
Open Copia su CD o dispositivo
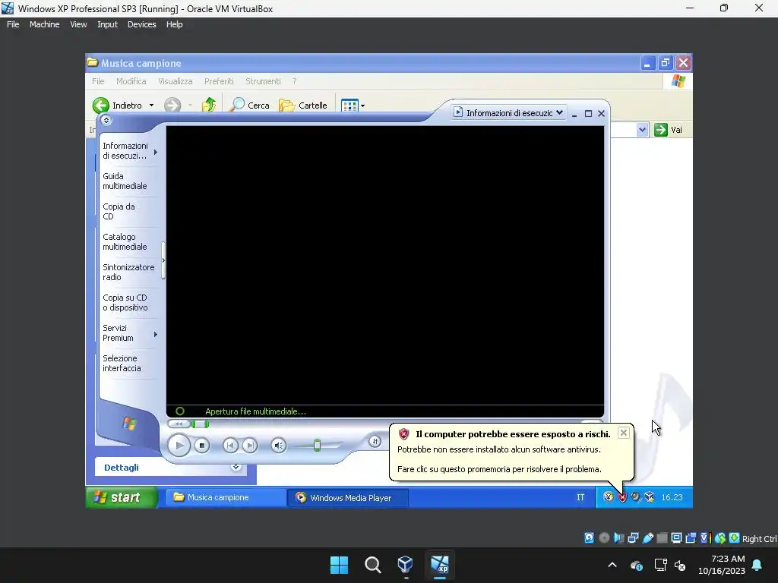pyautogui.click(x=125, y=302)
